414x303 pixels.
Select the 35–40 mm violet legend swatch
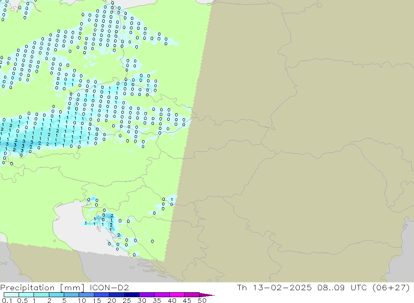[x=162, y=295]
